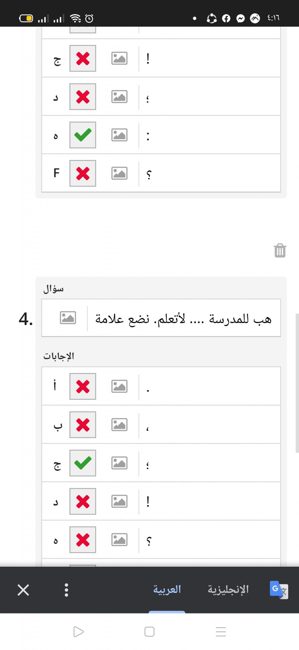Open Google Translate icon in bottom bar
Image resolution: width=299 pixels, height=650 pixels.
[x=279, y=590]
